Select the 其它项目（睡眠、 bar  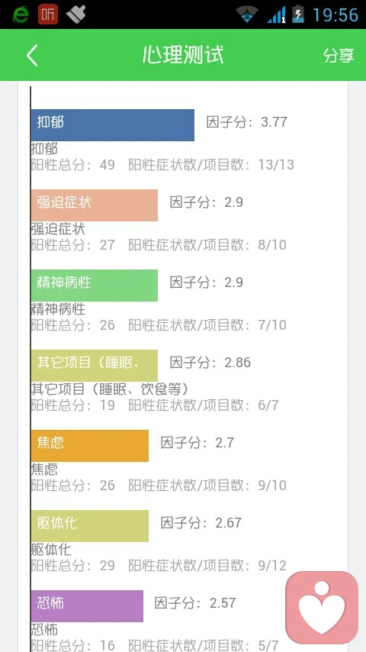click(95, 366)
